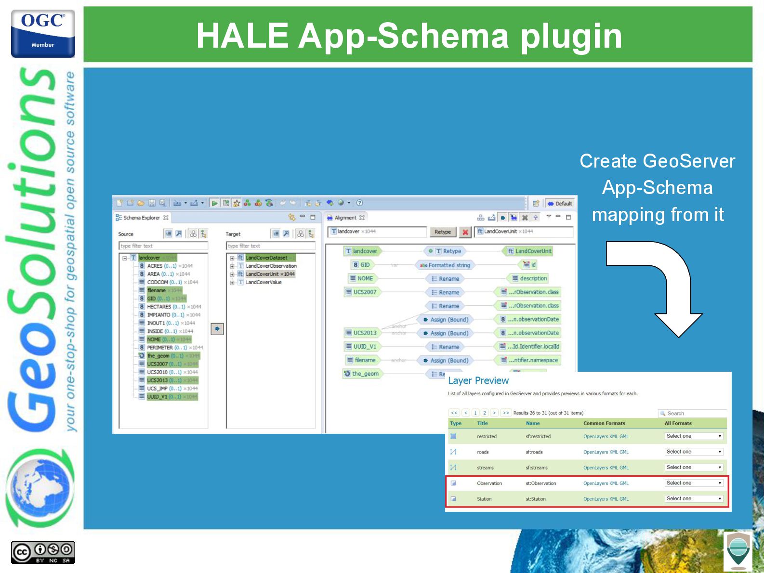Click the green transform play icon
Image resolution: width=764 pixels, height=573 pixels.
tap(215, 203)
